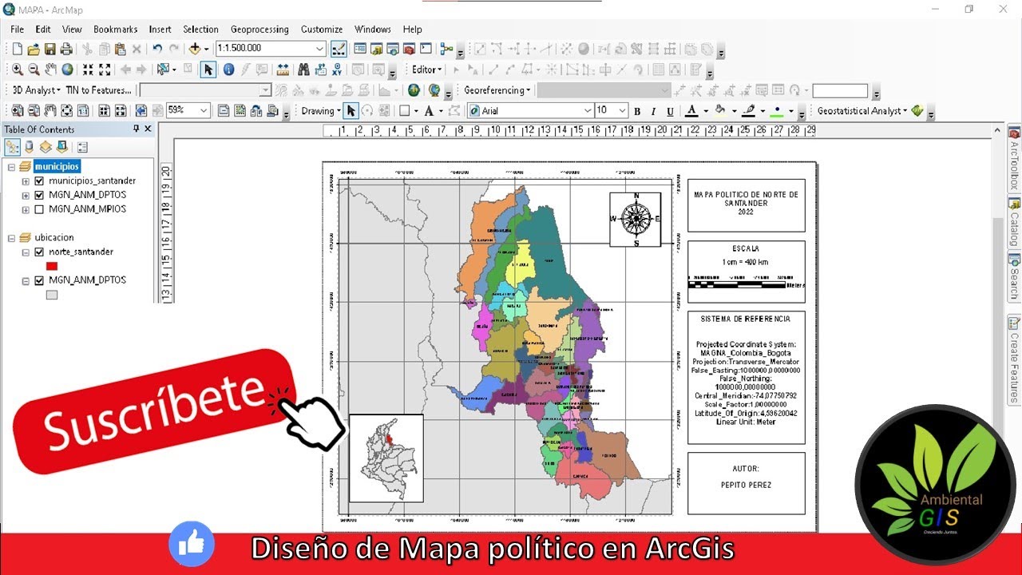The height and width of the screenshot is (575, 1022).
Task: Open the font size 10 dropdown
Action: pos(622,111)
